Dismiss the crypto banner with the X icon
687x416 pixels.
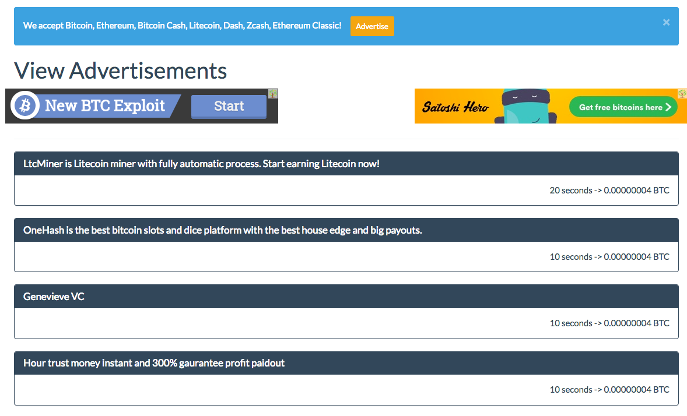coord(666,22)
